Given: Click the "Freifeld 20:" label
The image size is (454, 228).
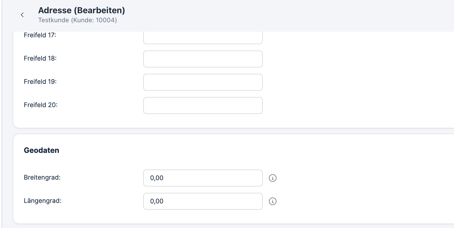Looking at the screenshot, I should (x=41, y=105).
